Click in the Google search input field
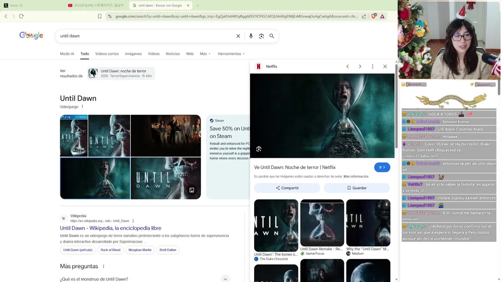Image resolution: width=501 pixels, height=282 pixels. [x=145, y=36]
